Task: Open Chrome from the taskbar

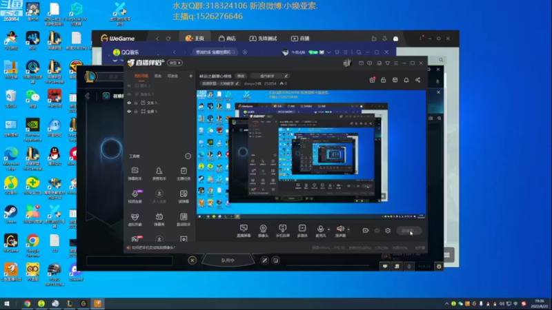Action: (x=27, y=303)
